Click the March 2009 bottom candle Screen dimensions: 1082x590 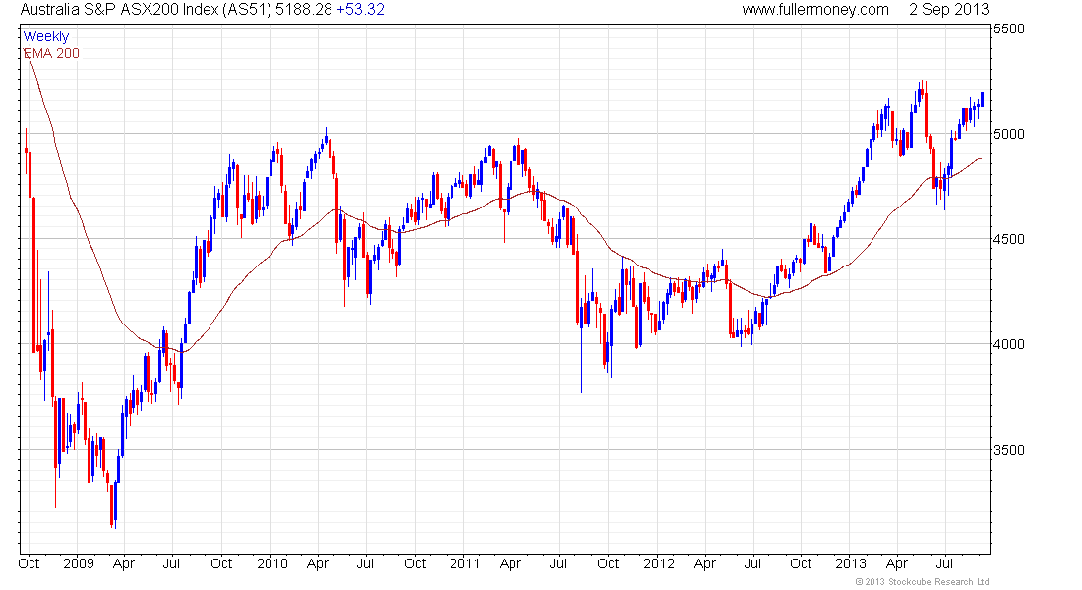pos(115,503)
